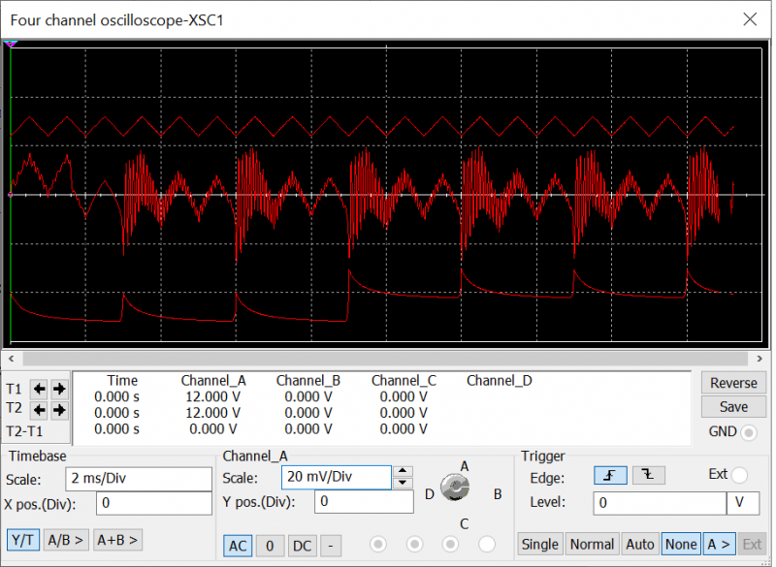Move cursor T1 left with arrow
This screenshot has width=776, height=567.
(x=40, y=389)
